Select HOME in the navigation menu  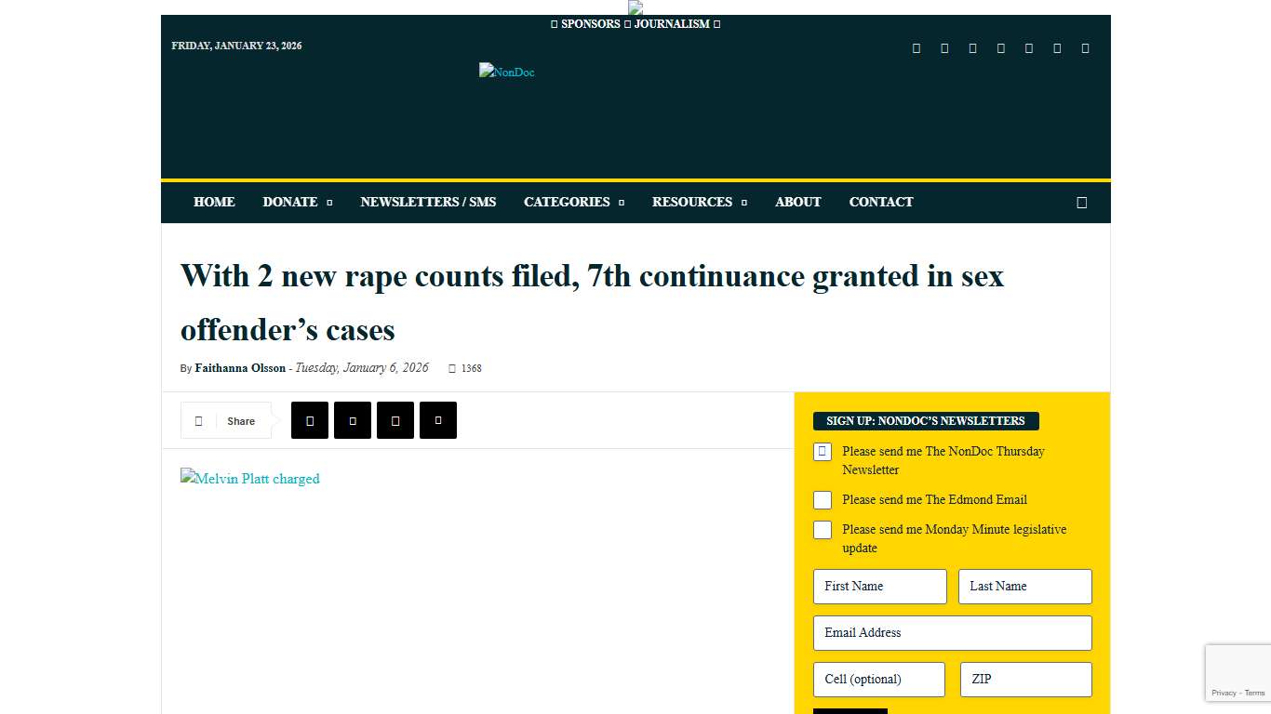pyautogui.click(x=214, y=202)
